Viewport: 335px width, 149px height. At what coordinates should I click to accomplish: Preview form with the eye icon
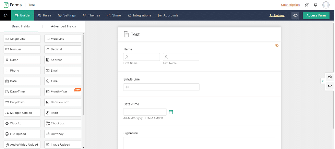pos(295,15)
